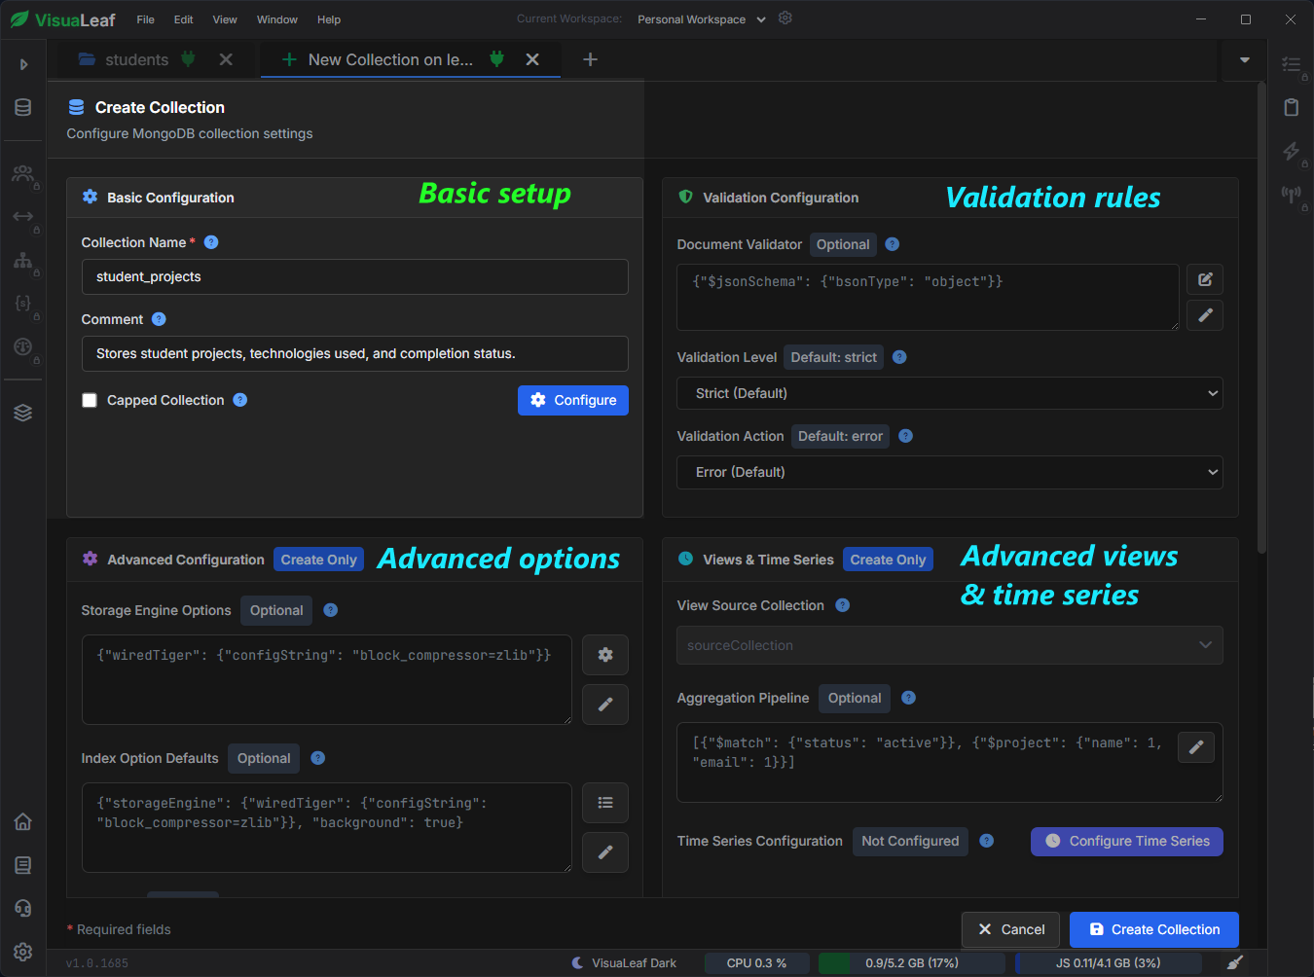Open the File menu
The height and width of the screenshot is (977, 1314).
coord(145,19)
